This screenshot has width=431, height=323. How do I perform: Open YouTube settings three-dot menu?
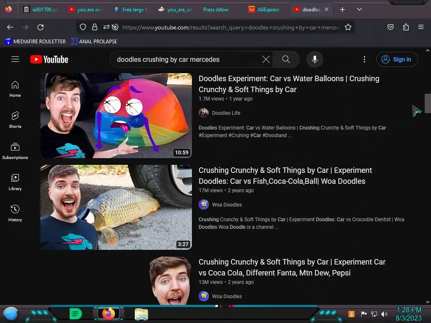[364, 59]
